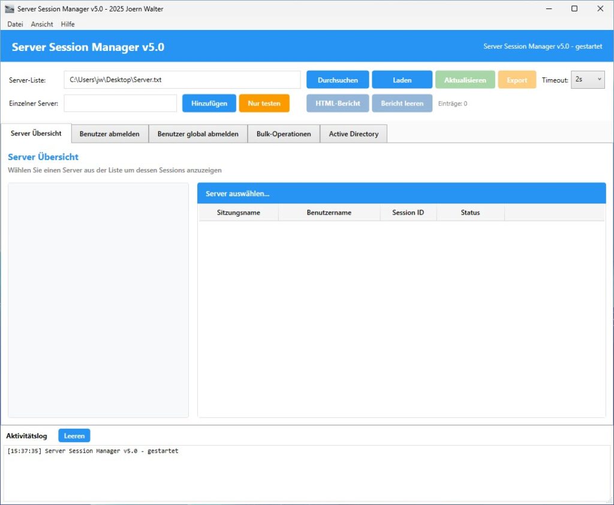
Task: Switch to the Benutzer abmelden tab
Action: [x=109, y=133]
